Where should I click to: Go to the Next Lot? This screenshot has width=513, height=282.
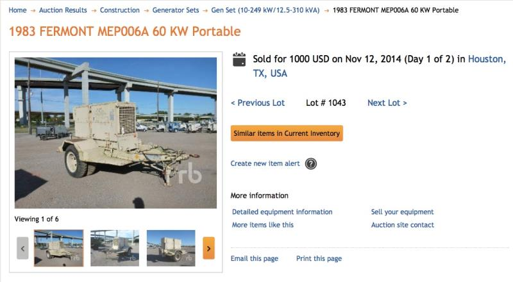[x=387, y=103]
